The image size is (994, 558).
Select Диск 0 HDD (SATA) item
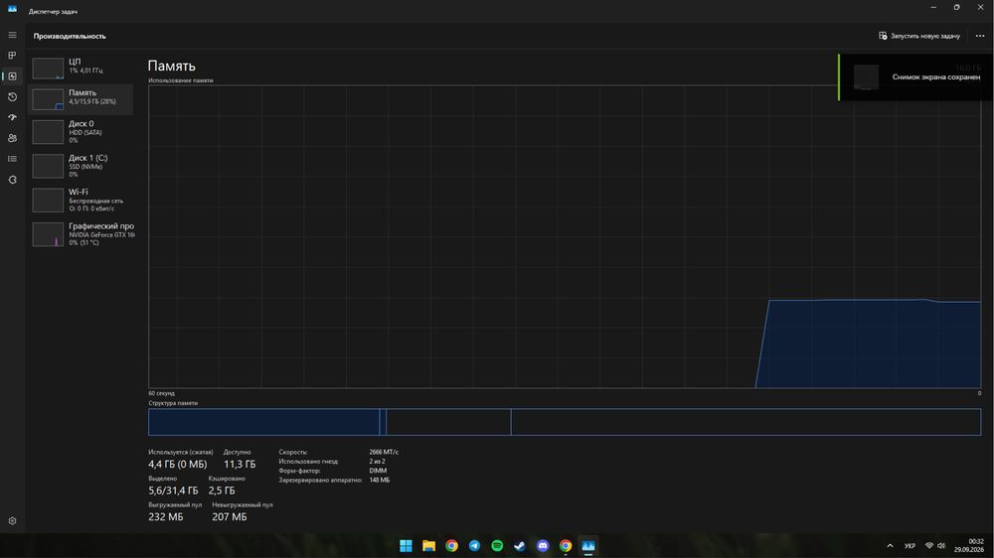(x=81, y=132)
